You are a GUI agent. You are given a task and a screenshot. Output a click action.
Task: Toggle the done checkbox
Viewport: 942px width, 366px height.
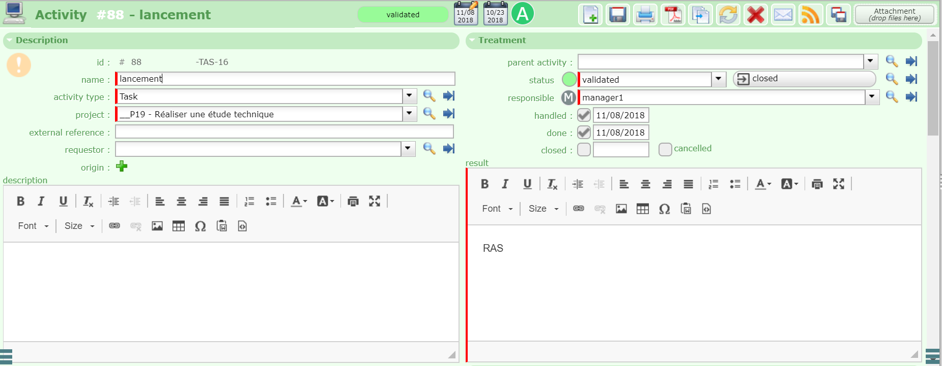584,132
